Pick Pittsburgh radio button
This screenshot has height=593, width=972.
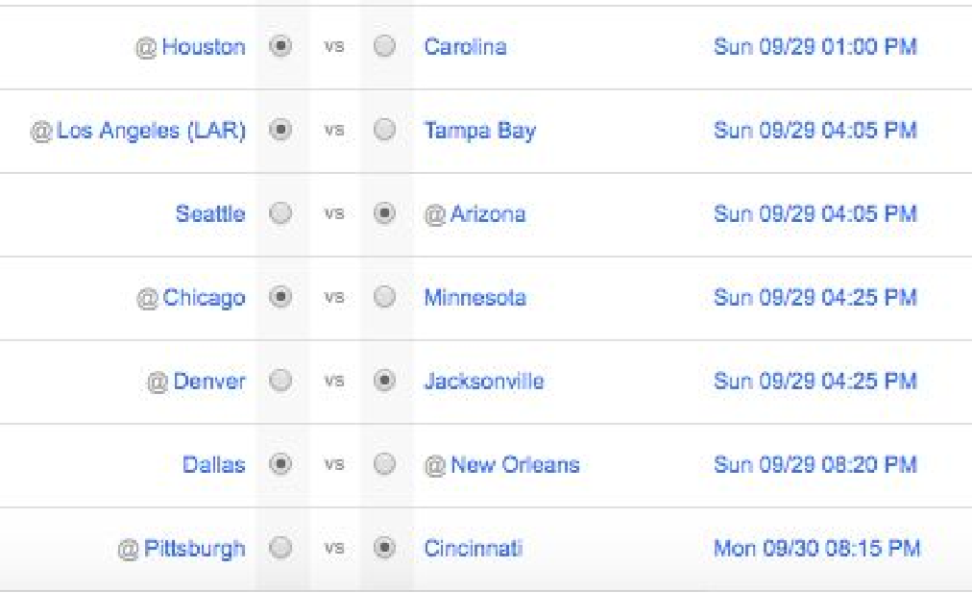coord(280,548)
